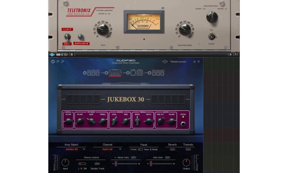Click the Default preset name field
The image size is (288, 173).
(x=178, y=62)
